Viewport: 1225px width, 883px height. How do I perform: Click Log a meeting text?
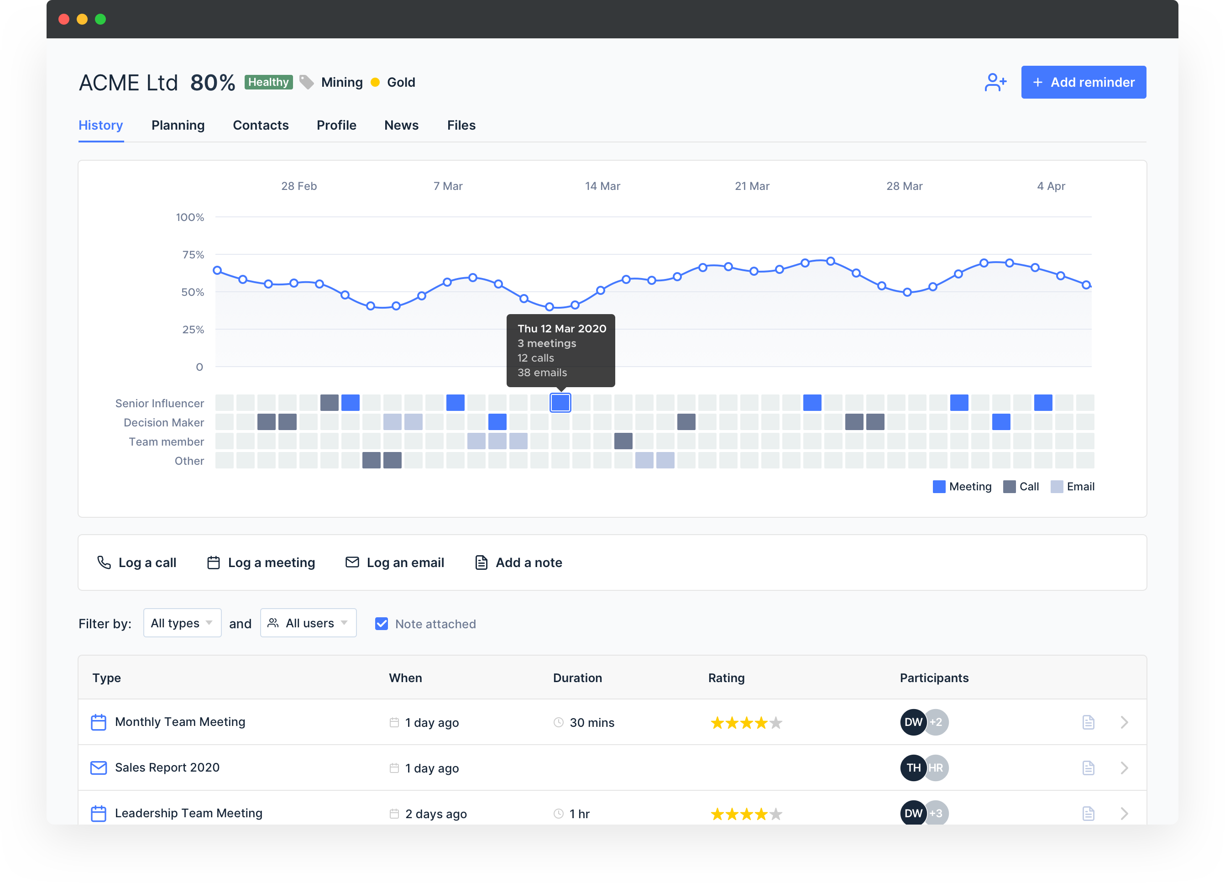[271, 562]
